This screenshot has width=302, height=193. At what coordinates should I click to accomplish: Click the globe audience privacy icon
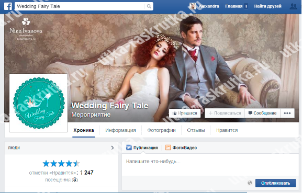tap(250, 183)
